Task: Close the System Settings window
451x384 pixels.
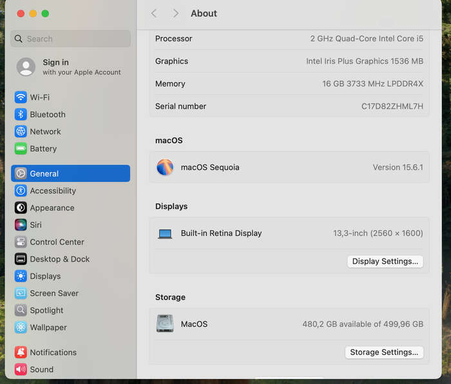Action: pyautogui.click(x=21, y=14)
